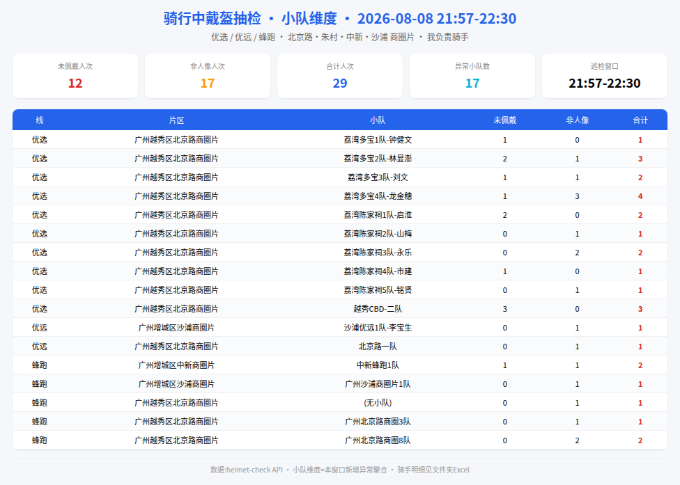
Task: Click the page title 骑行中戴盔抽检
Action: click(x=212, y=18)
